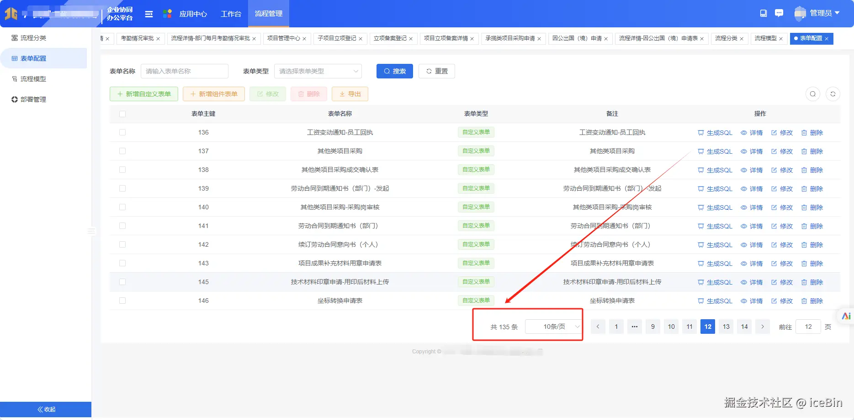Click the 前往 page number input field
This screenshot has height=420, width=854.
(808, 327)
